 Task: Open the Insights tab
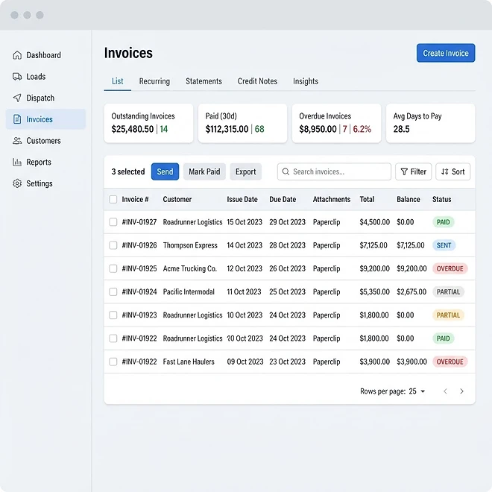(x=306, y=81)
